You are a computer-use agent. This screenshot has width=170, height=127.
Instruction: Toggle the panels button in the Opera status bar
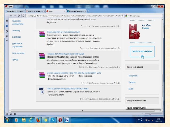pos(7,114)
